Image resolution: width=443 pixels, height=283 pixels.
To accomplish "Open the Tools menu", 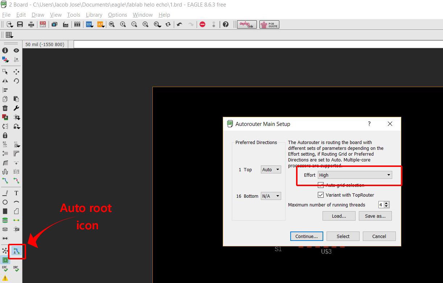I will click(x=74, y=15).
